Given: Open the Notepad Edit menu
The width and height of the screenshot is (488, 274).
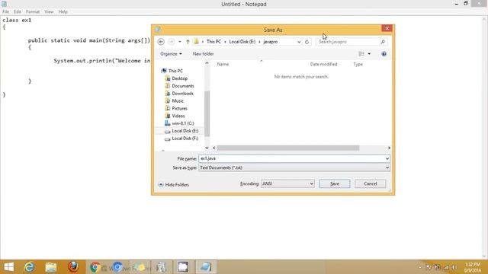Looking at the screenshot, I should pyautogui.click(x=17, y=11).
